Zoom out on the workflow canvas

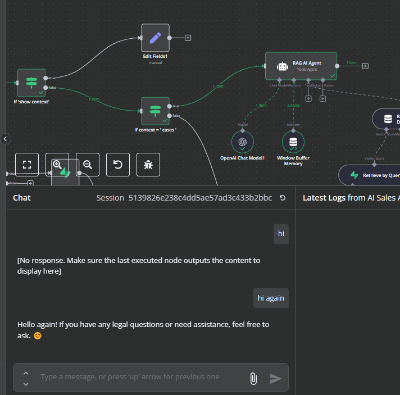pyautogui.click(x=88, y=165)
